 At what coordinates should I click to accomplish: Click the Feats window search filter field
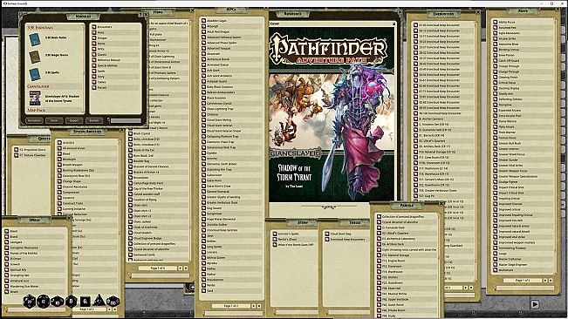525,288
